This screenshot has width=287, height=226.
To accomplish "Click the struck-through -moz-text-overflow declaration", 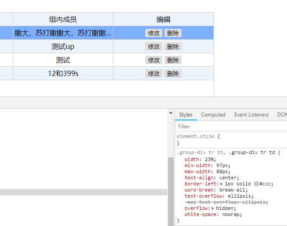I will coord(226,202).
